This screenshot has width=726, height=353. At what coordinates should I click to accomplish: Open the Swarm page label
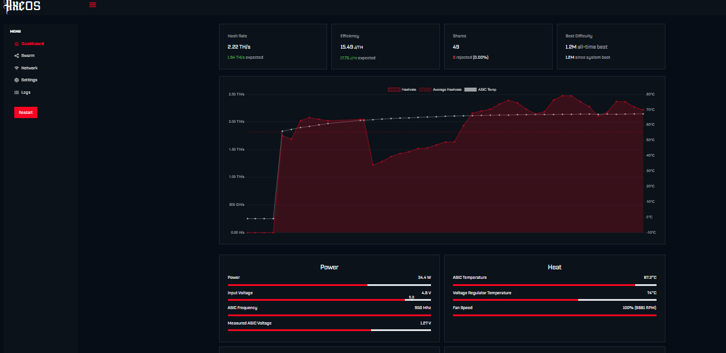pyautogui.click(x=28, y=56)
